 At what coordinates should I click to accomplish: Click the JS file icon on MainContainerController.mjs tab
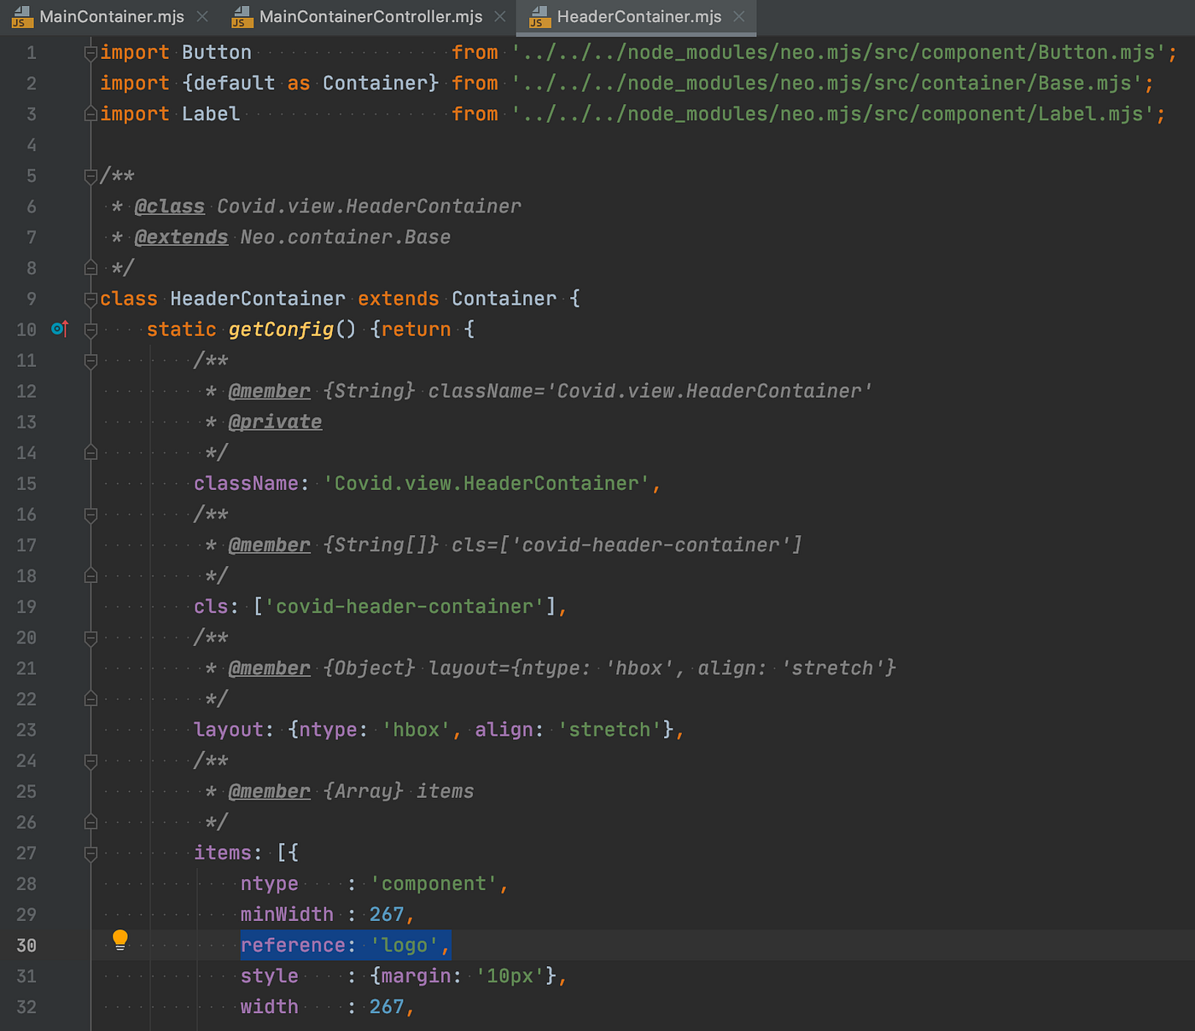coord(242,17)
